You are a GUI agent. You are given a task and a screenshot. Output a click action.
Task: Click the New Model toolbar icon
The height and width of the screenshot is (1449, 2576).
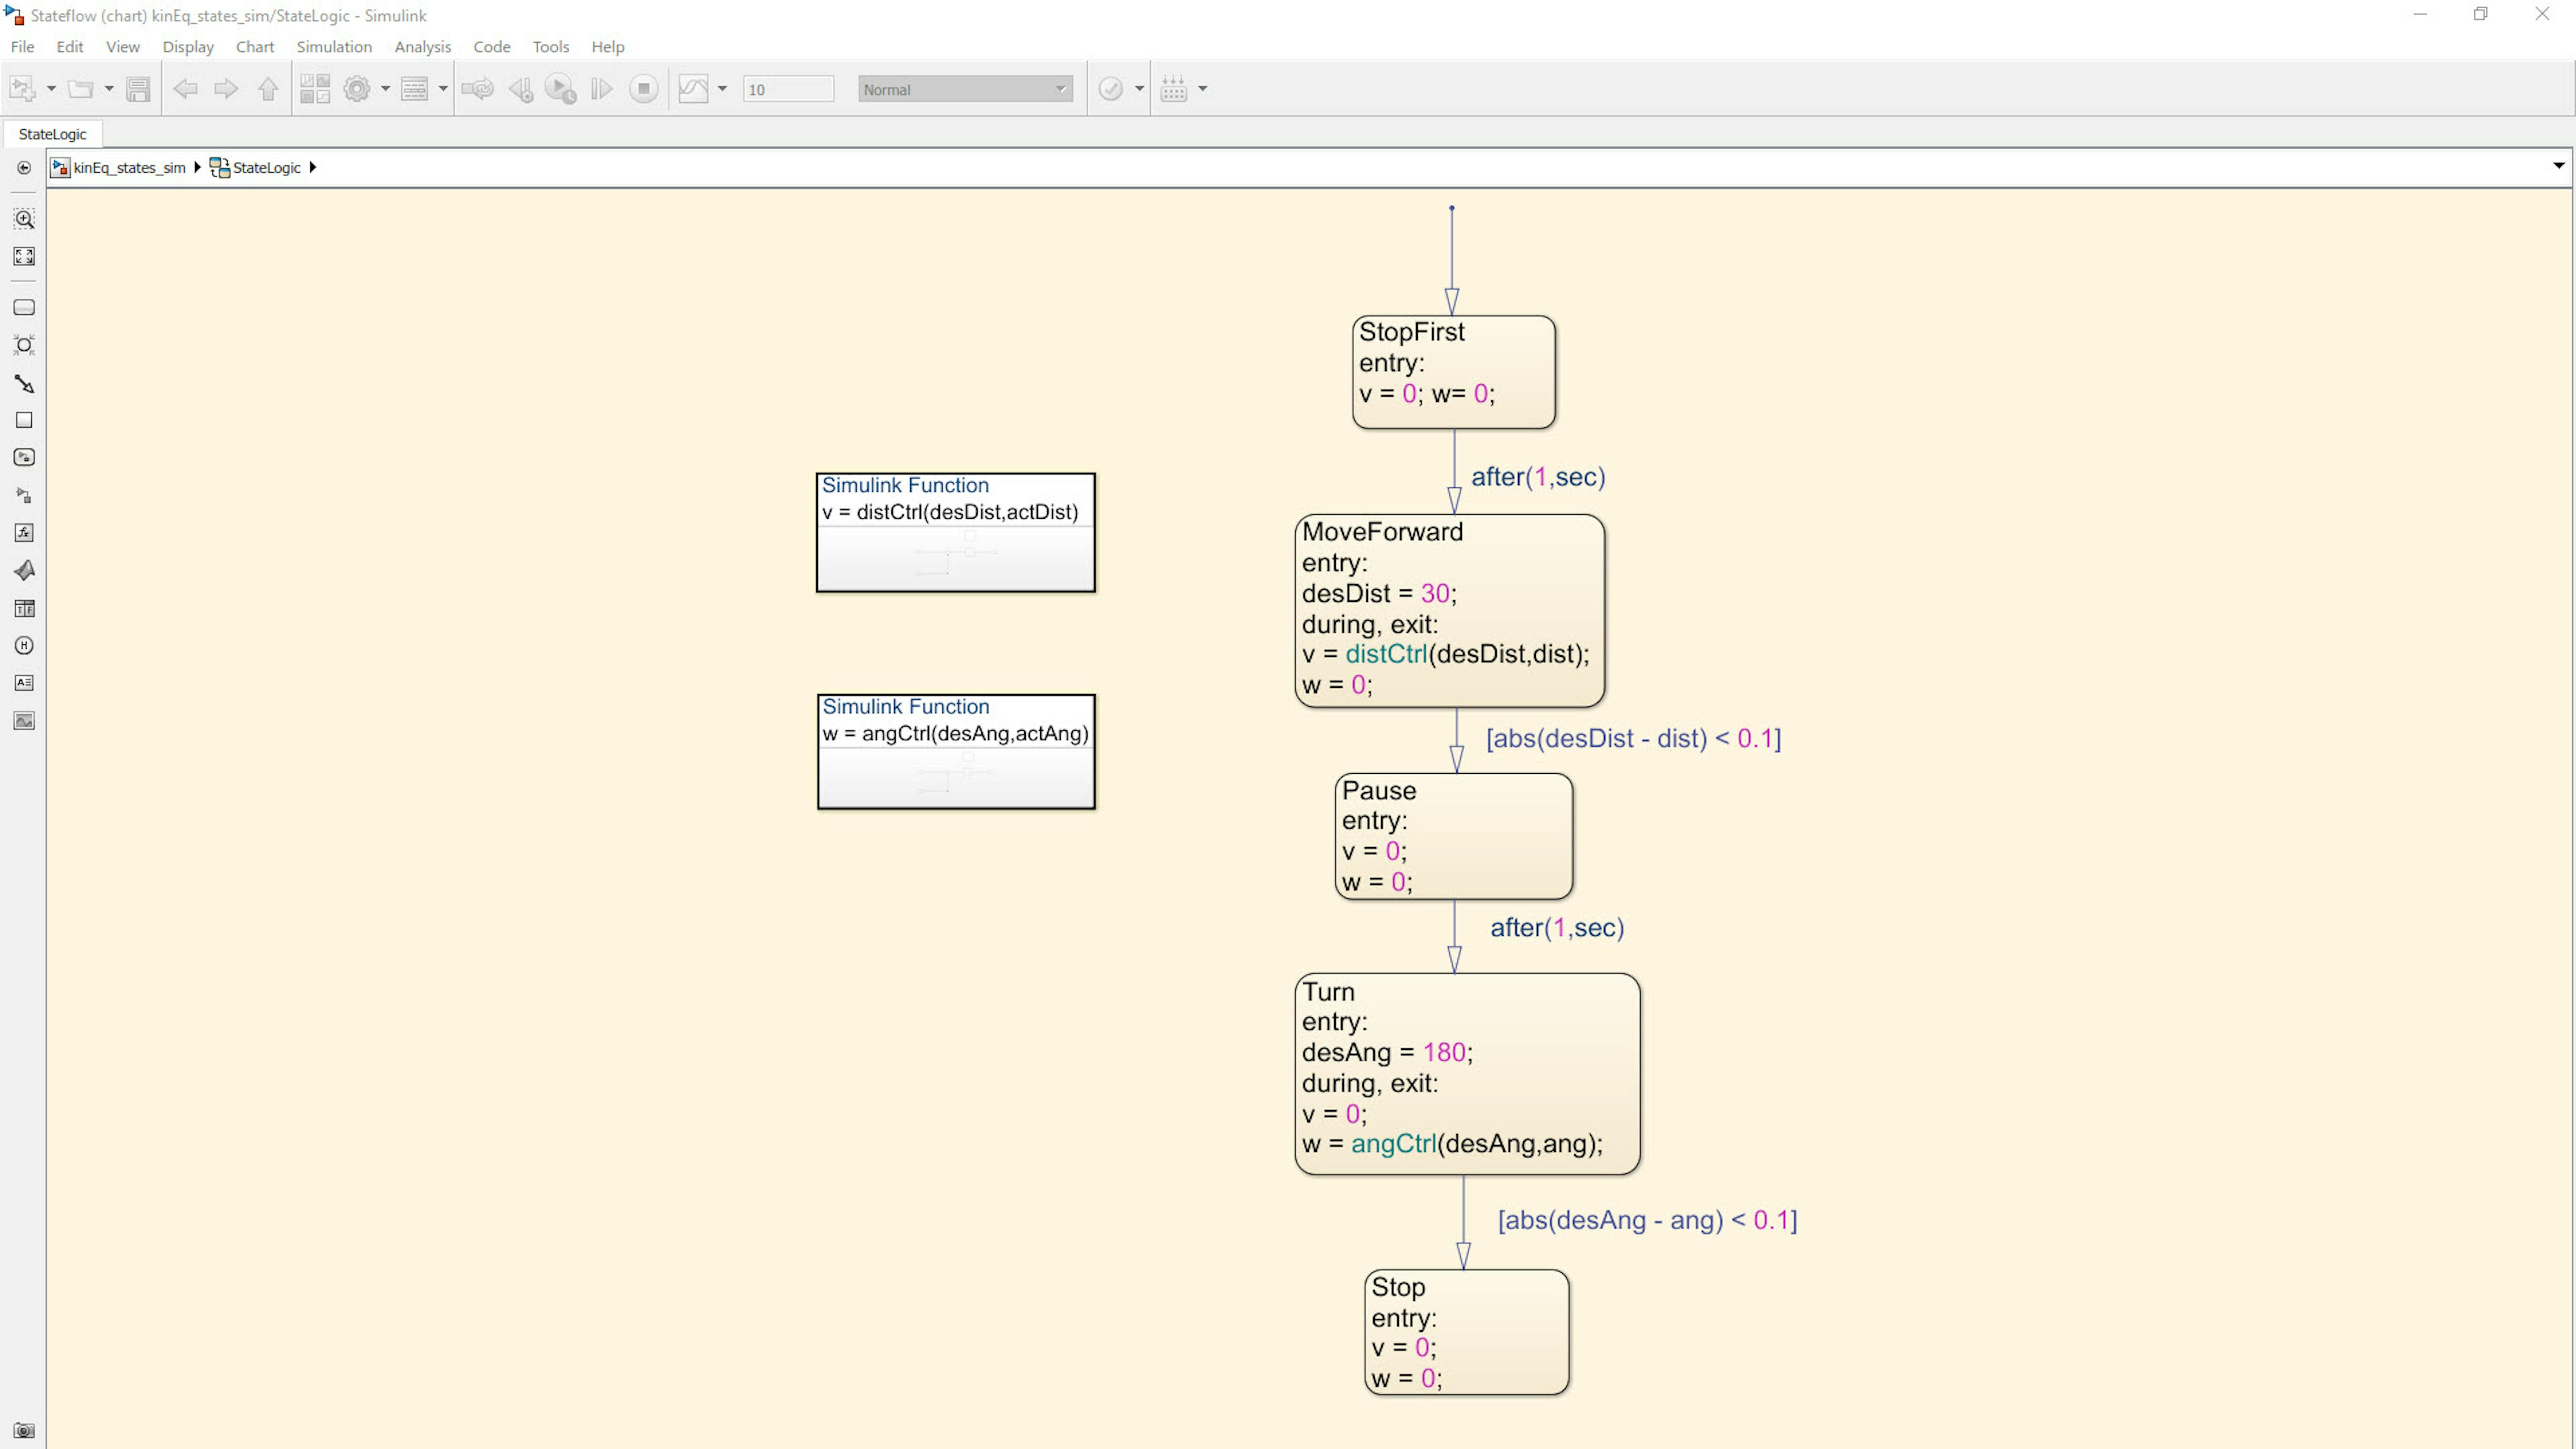[x=22, y=89]
